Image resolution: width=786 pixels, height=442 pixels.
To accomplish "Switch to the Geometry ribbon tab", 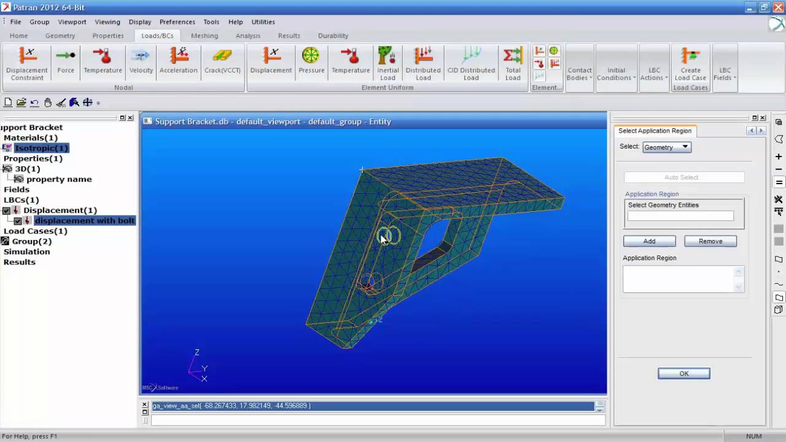I will click(x=60, y=36).
